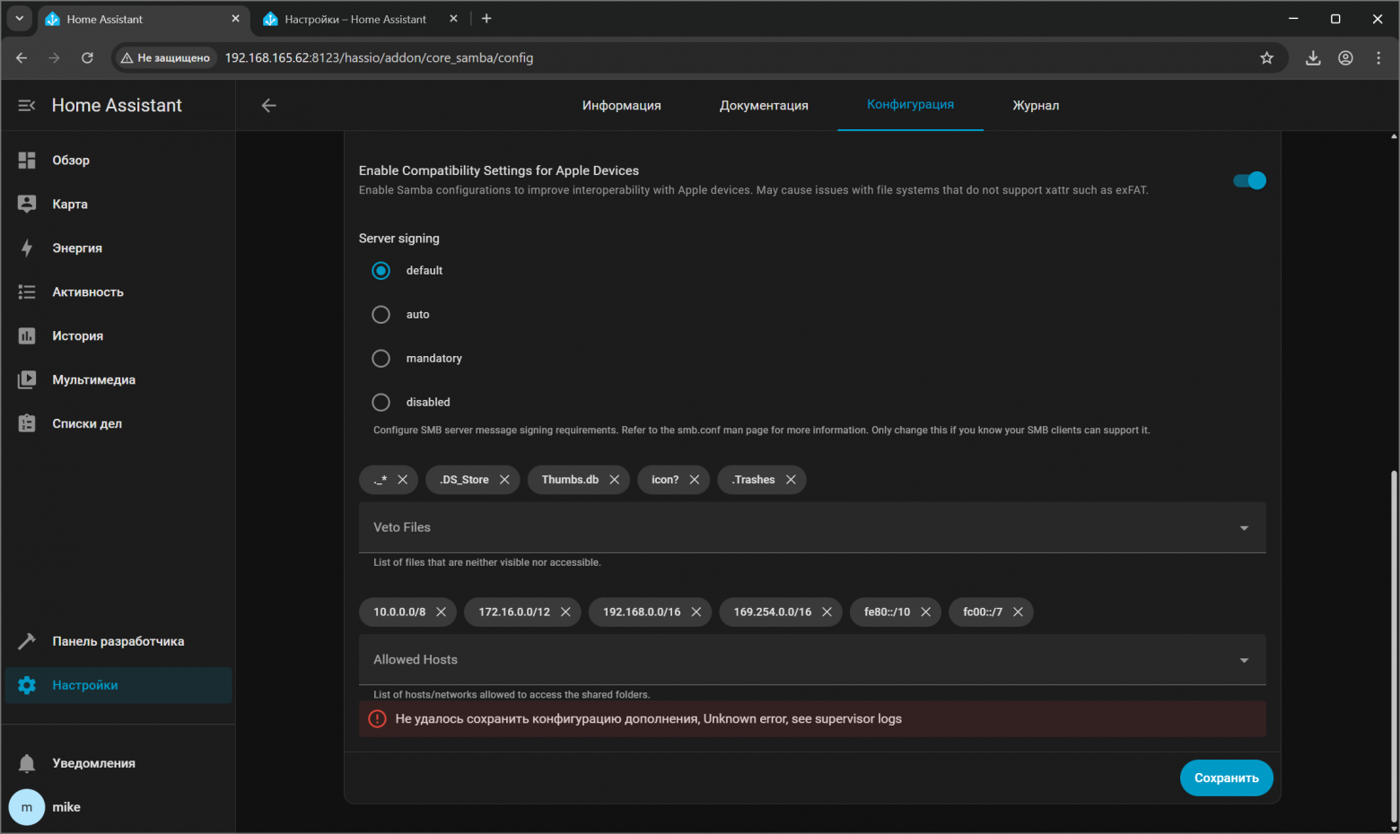Select the disabled server signing option

pyautogui.click(x=381, y=402)
